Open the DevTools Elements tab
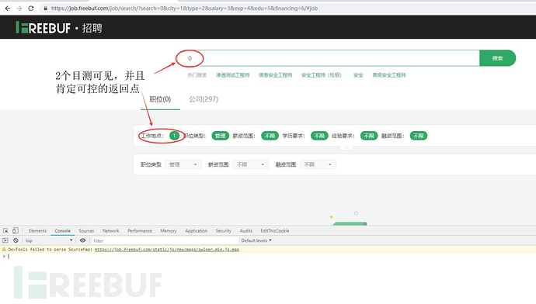 [x=37, y=231]
